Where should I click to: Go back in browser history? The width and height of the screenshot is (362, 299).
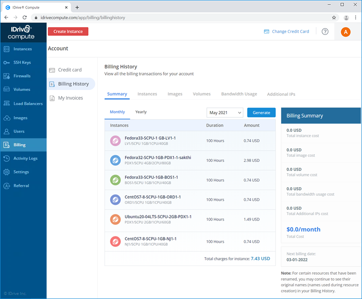tap(6, 18)
